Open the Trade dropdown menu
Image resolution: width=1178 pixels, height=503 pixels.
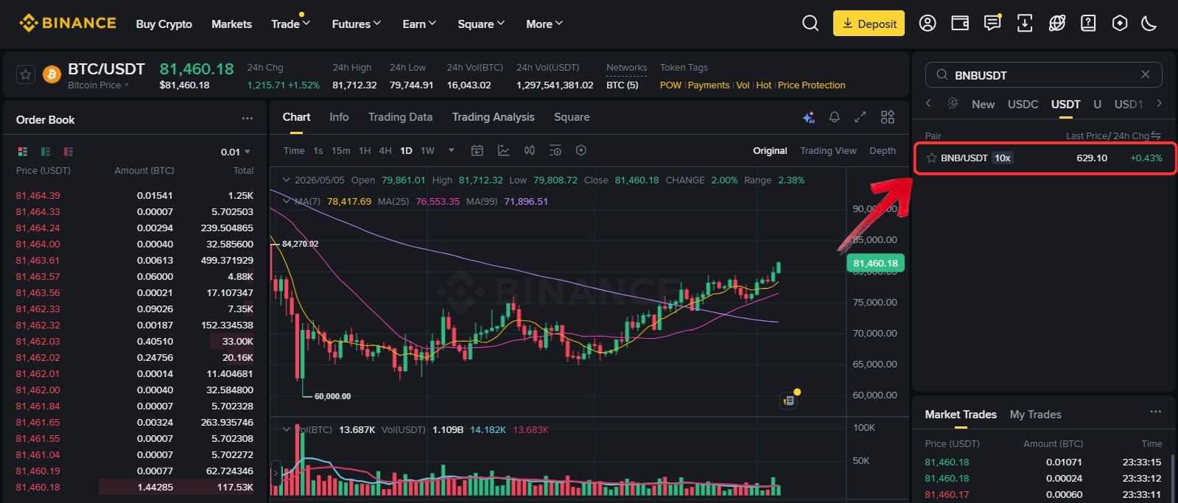point(290,24)
